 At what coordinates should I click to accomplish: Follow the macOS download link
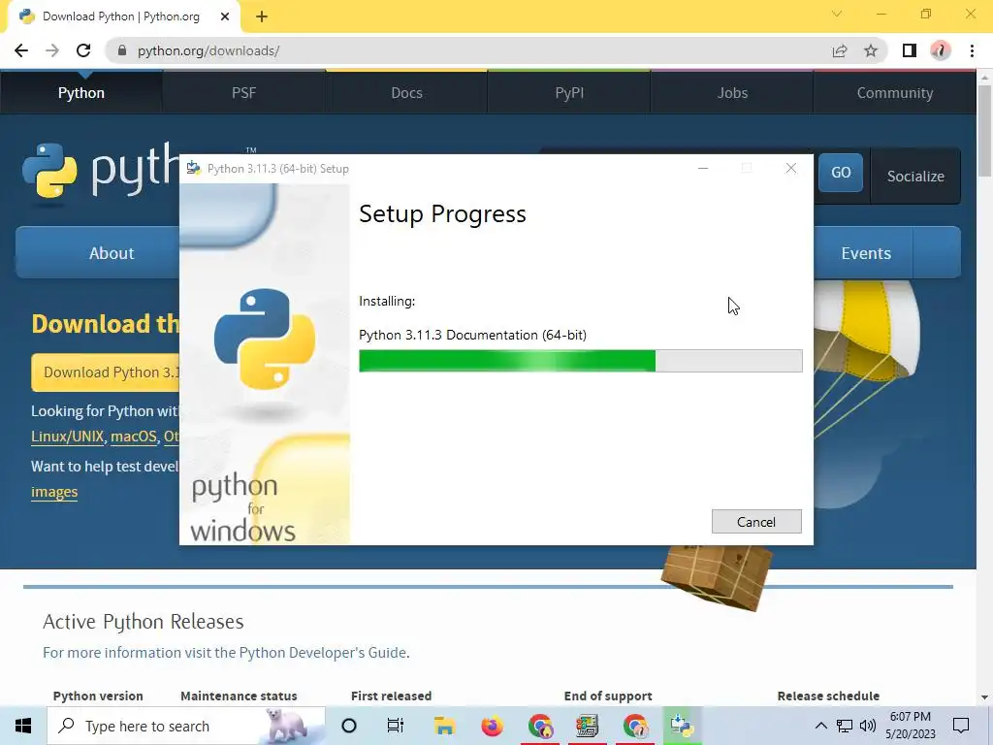point(134,437)
